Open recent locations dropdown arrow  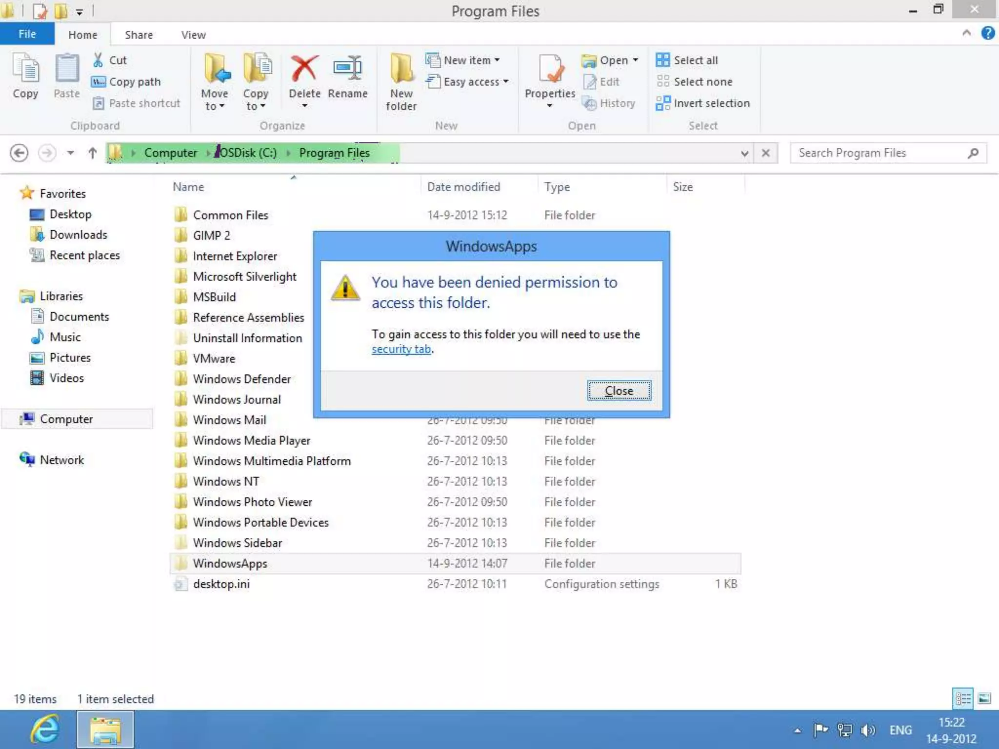point(71,153)
